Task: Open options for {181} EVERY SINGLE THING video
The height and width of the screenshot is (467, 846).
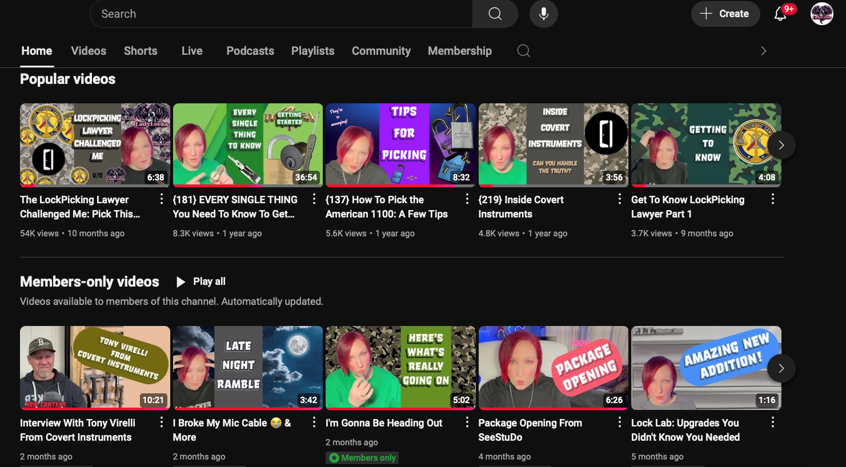Action: (314, 199)
